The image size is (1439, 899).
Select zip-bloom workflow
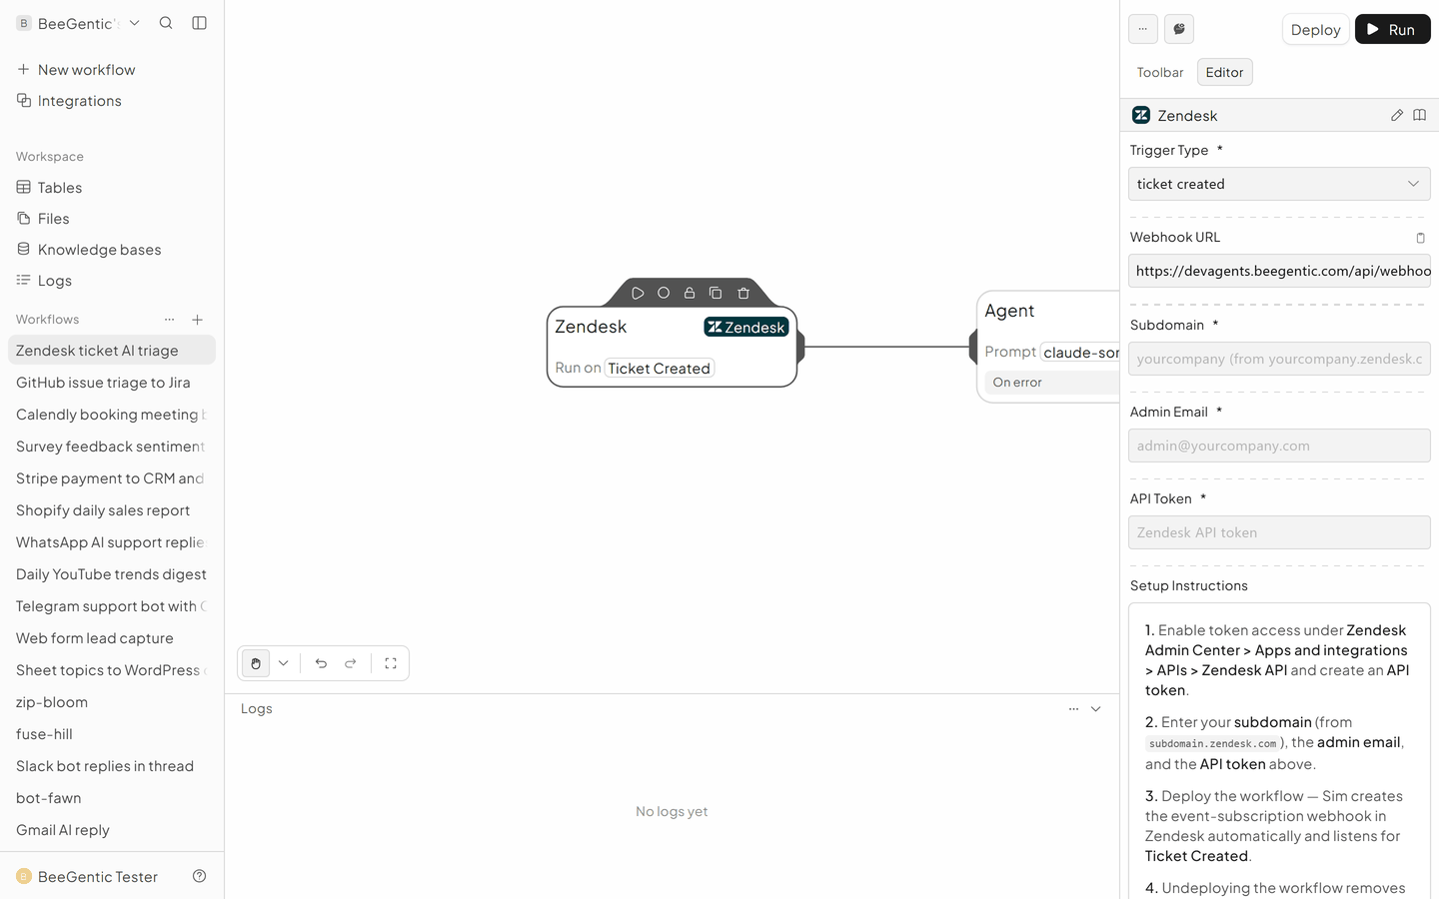tap(112, 702)
